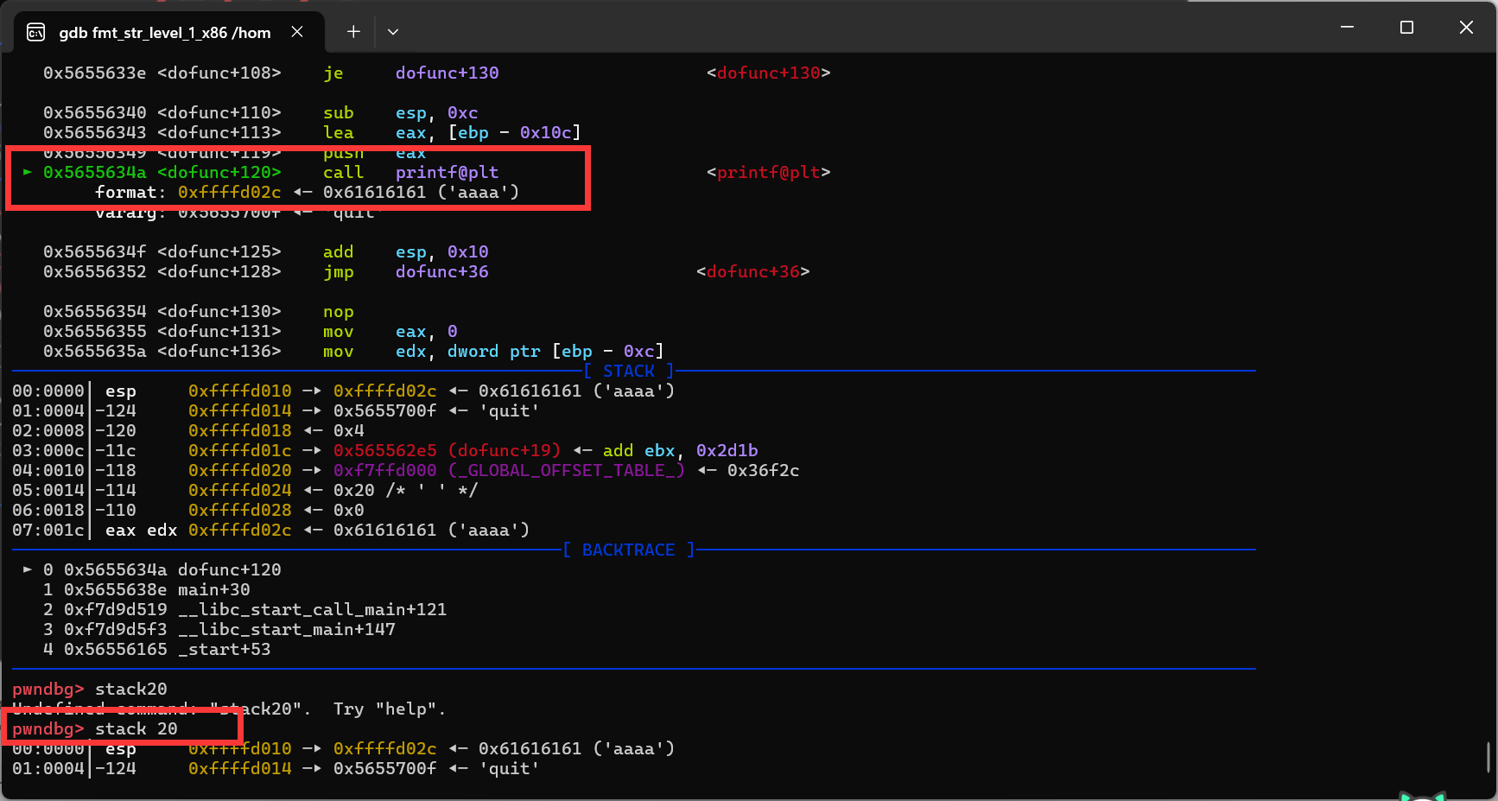Click the backtrace frame 0 arrow marker
Image resolution: width=1498 pixels, height=801 pixels.
click(28, 569)
